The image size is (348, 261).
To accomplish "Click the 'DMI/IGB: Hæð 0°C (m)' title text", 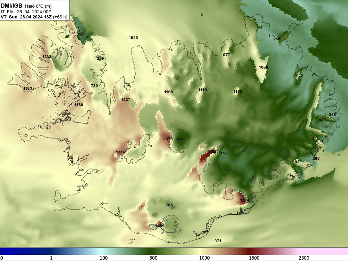I will click(x=26, y=6).
